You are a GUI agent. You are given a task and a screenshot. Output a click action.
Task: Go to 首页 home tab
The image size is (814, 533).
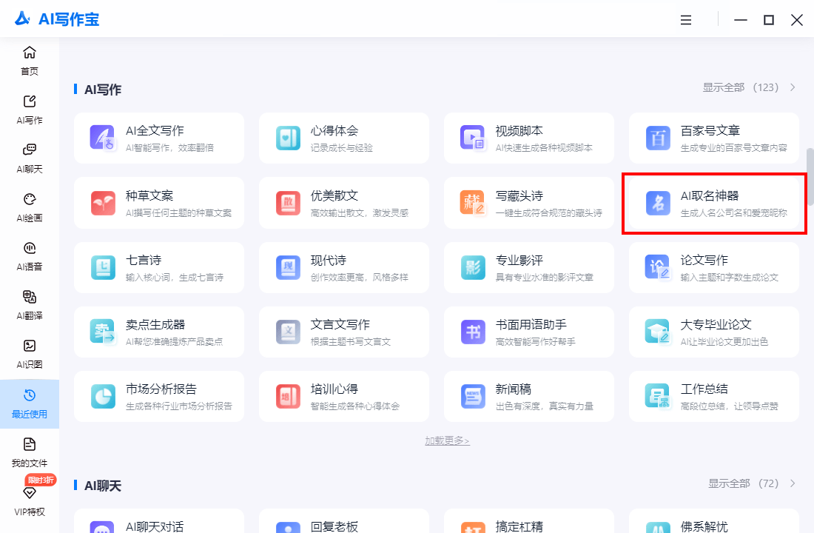coord(30,61)
